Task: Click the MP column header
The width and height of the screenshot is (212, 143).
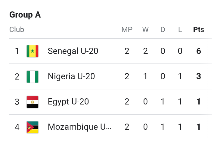Action: click(x=127, y=30)
